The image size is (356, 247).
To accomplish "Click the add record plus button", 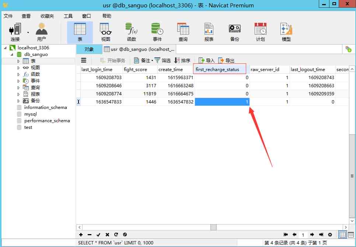I will point(81,234).
